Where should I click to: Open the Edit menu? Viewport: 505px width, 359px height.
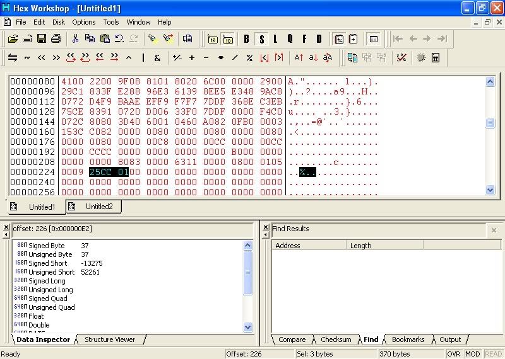tap(39, 22)
